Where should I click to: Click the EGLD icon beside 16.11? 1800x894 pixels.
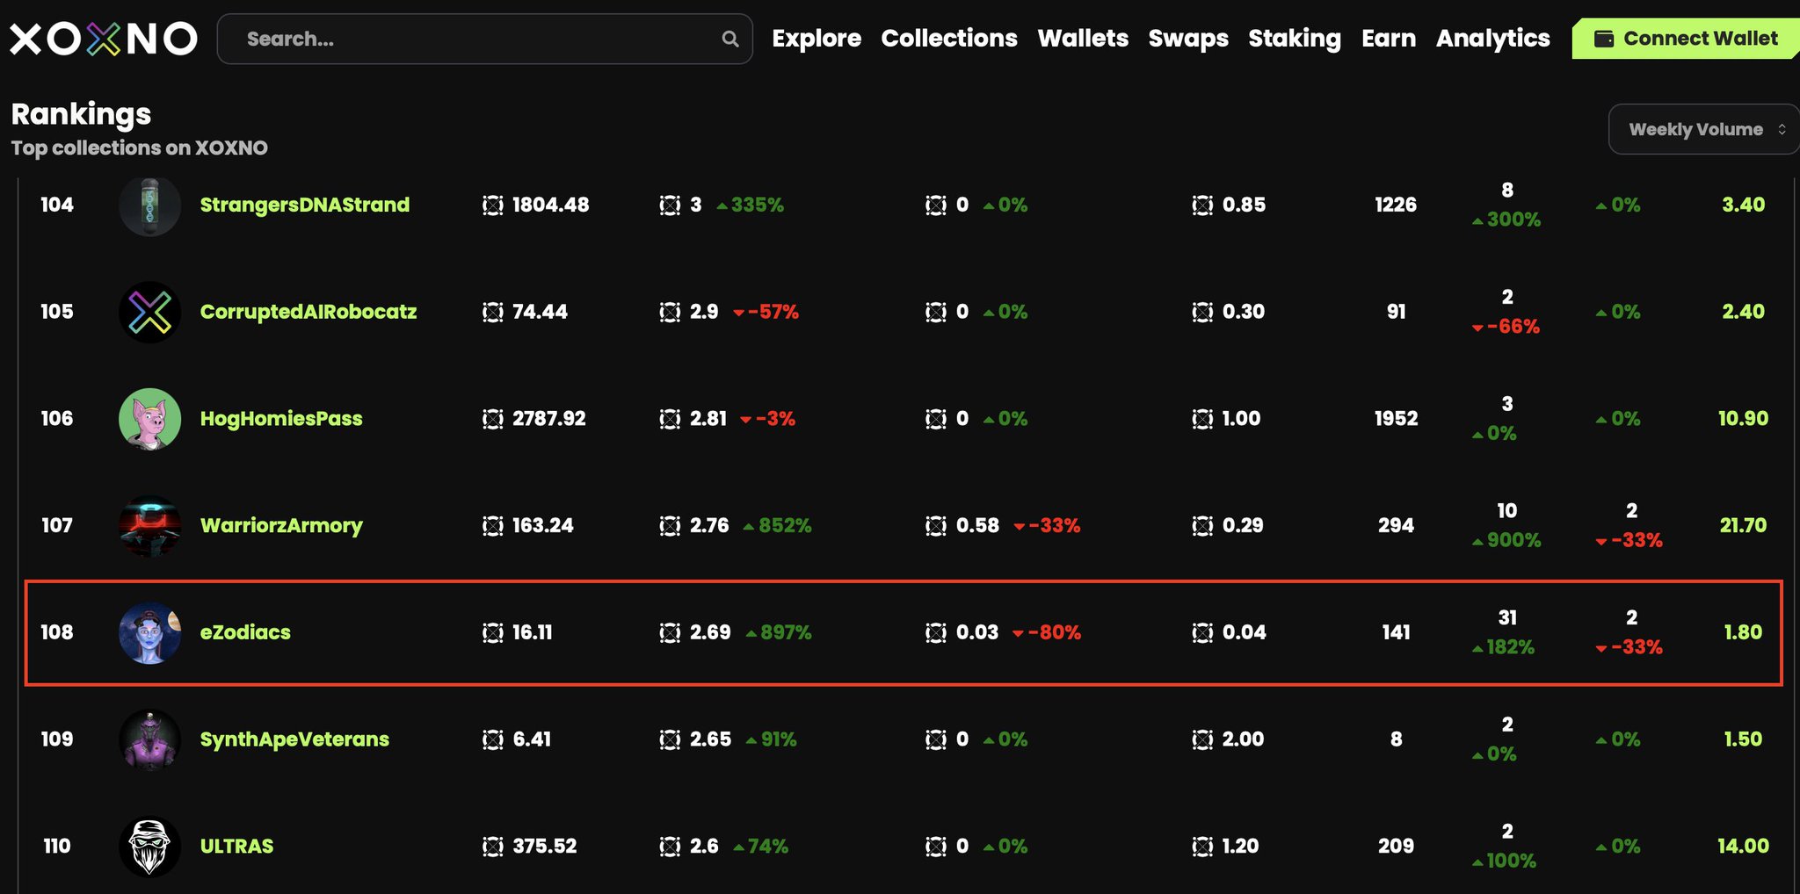(x=493, y=632)
